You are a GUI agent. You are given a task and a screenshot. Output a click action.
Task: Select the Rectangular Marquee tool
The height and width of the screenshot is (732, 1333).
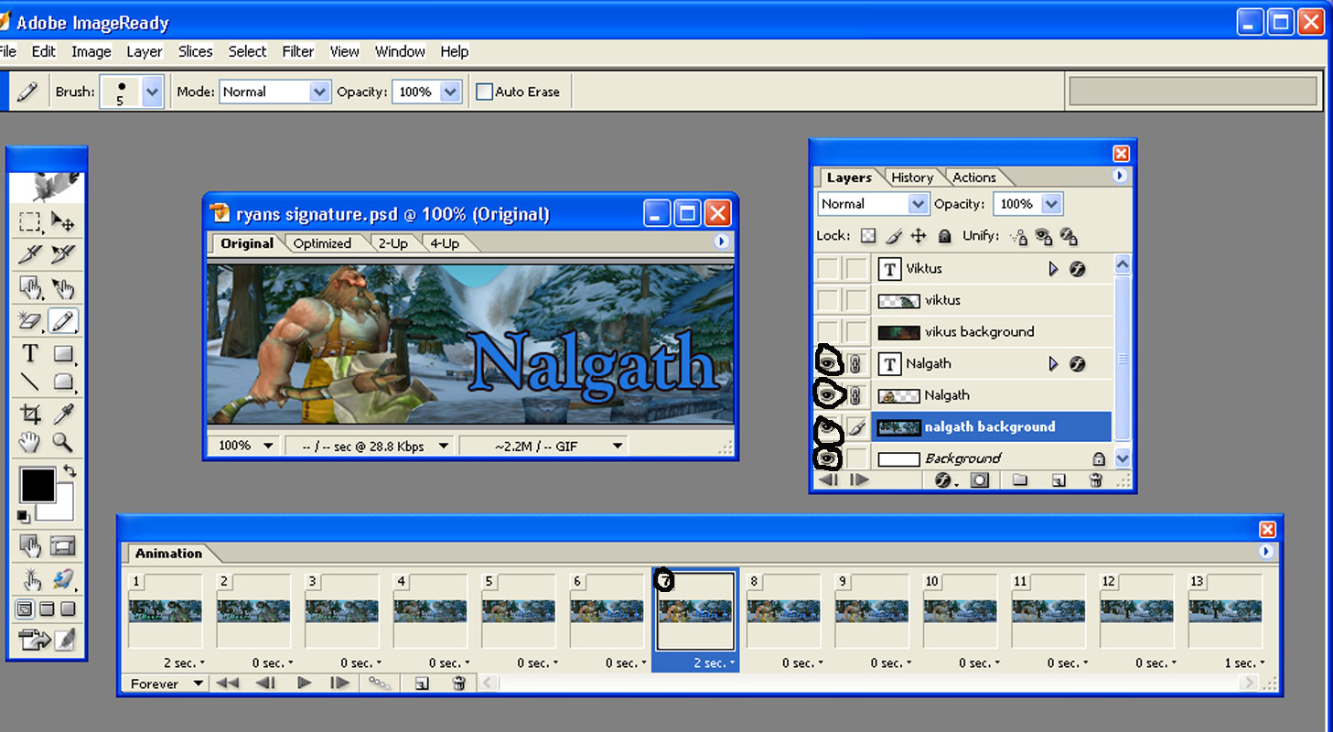(30, 221)
